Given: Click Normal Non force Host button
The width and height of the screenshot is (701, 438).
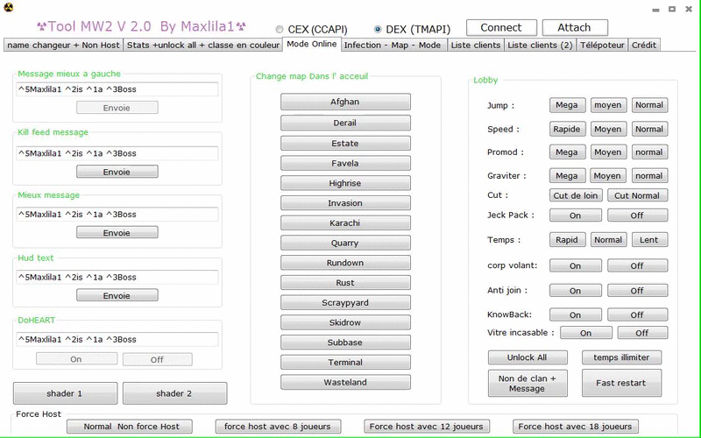Looking at the screenshot, I should point(130,427).
